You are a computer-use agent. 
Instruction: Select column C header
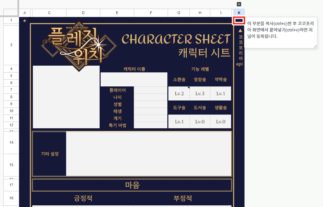point(49,13)
